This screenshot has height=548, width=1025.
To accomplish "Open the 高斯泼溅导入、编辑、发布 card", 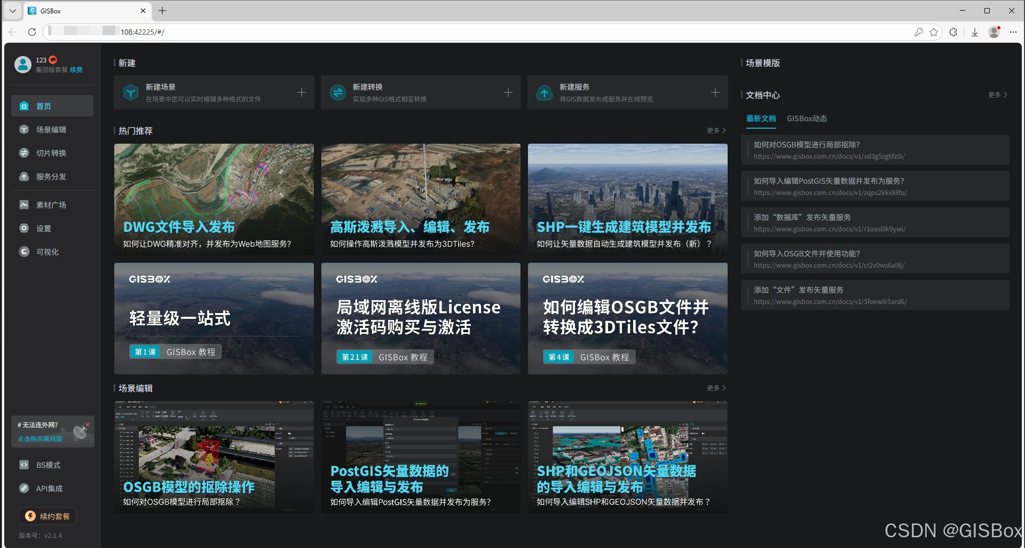I will (421, 199).
